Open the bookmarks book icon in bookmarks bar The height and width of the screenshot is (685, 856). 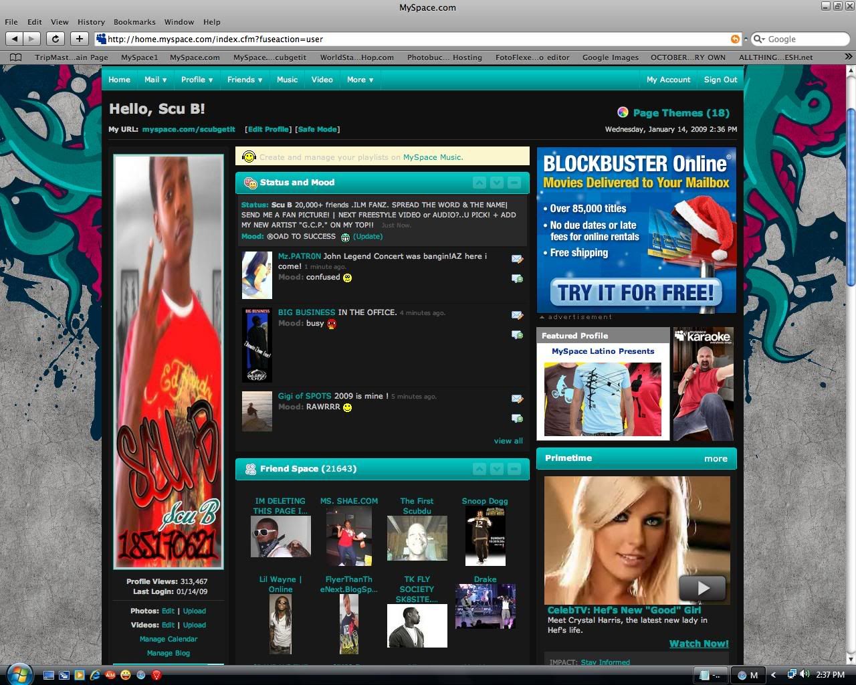tap(15, 58)
